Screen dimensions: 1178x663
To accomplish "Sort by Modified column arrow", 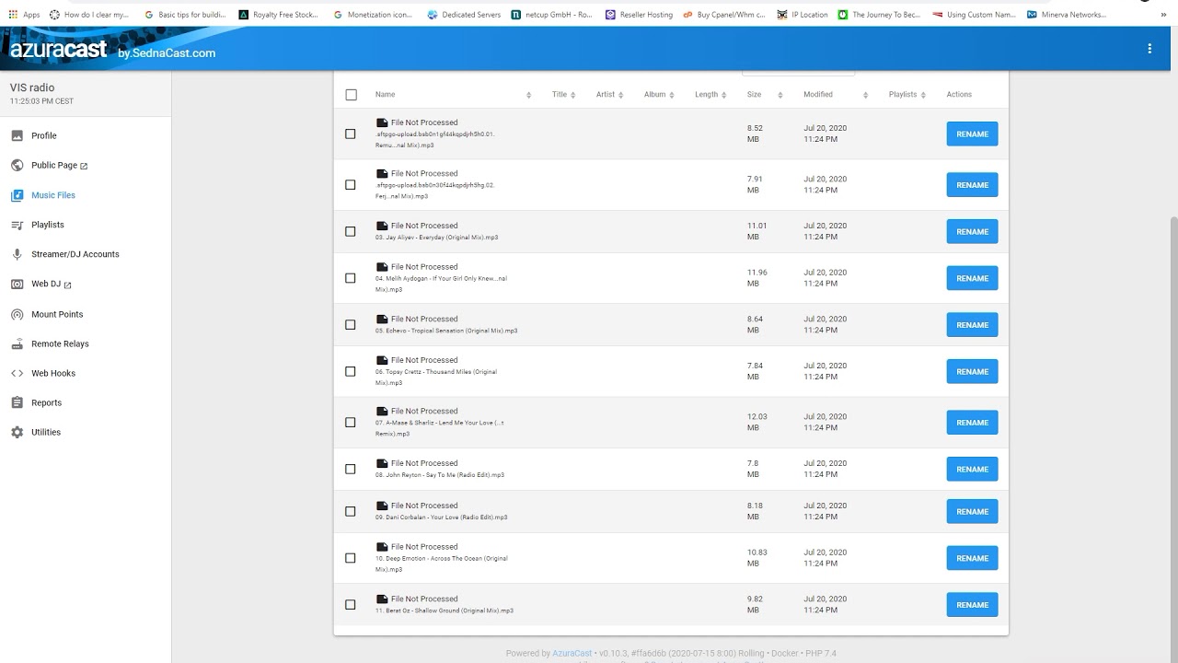I will [865, 95].
